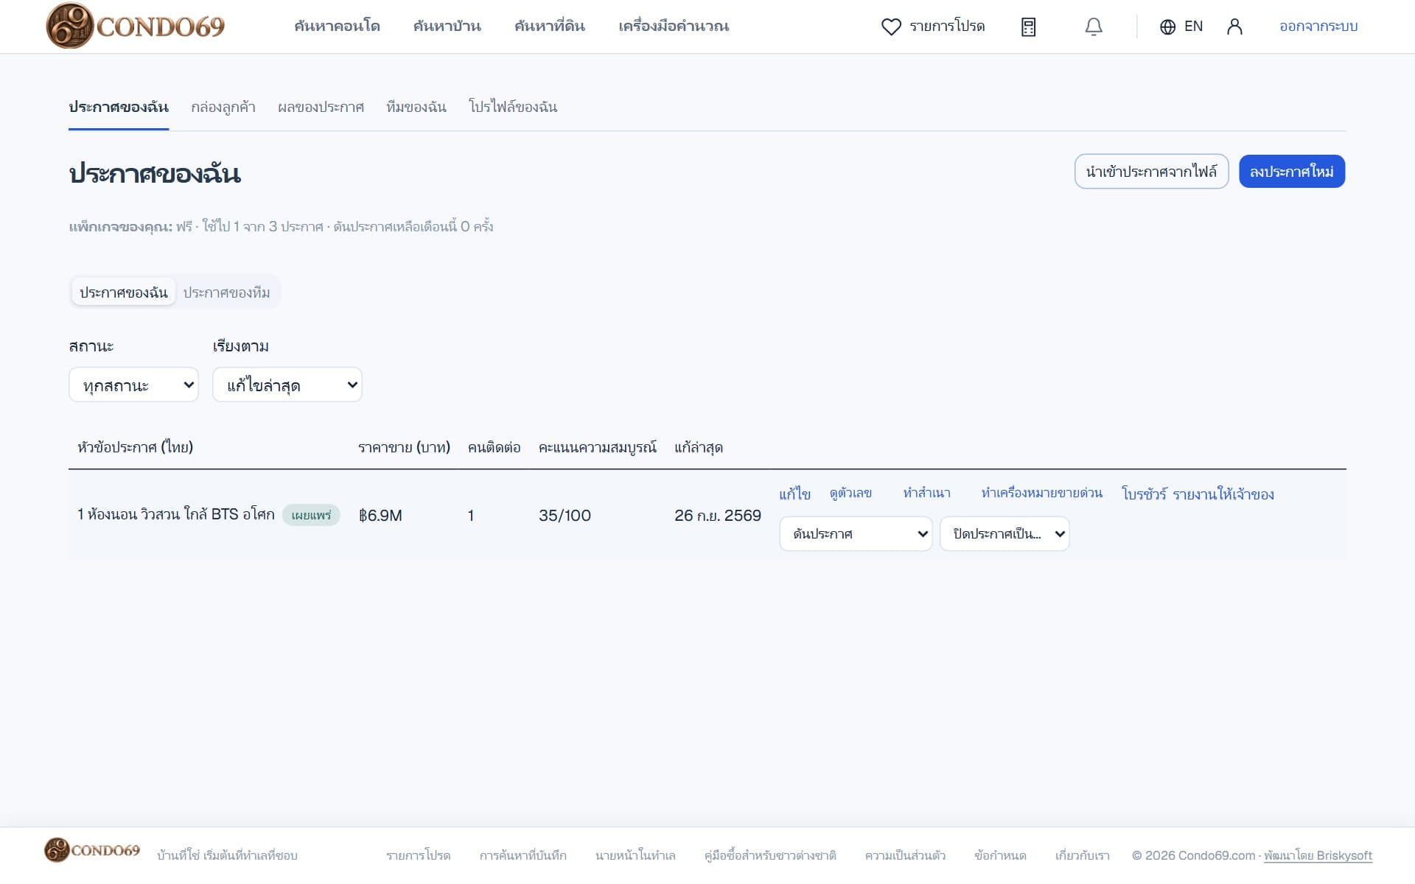1415x884 pixels.
Task: Open ค้นหาคอนโด menu in header
Action: [337, 27]
